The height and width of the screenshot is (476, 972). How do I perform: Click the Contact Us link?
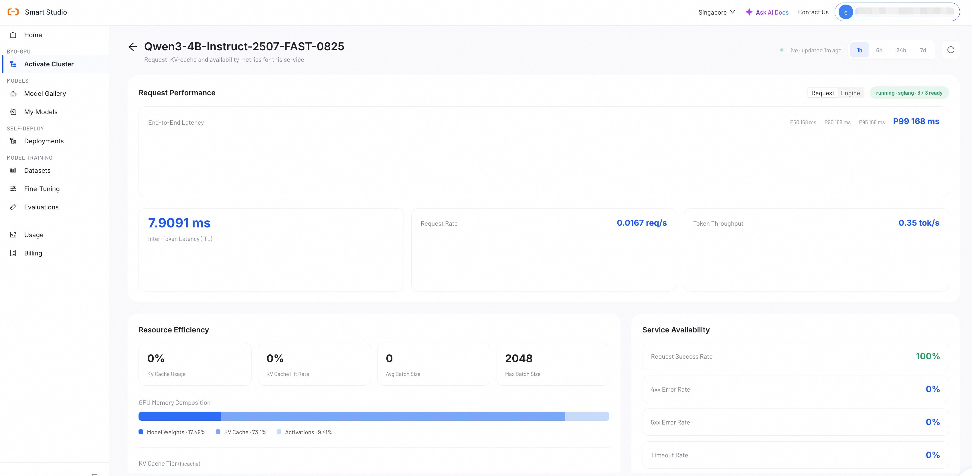(813, 12)
